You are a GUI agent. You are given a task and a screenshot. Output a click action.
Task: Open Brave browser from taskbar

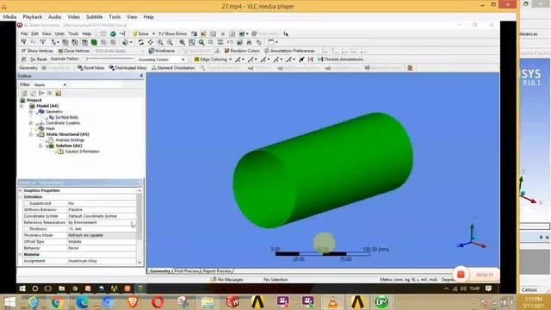pos(133,302)
